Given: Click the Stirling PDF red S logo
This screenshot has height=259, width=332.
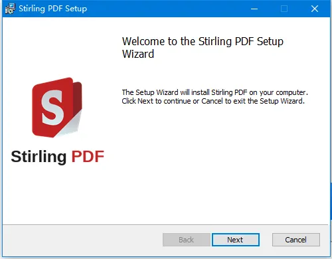Looking at the screenshot, I should [x=57, y=108].
